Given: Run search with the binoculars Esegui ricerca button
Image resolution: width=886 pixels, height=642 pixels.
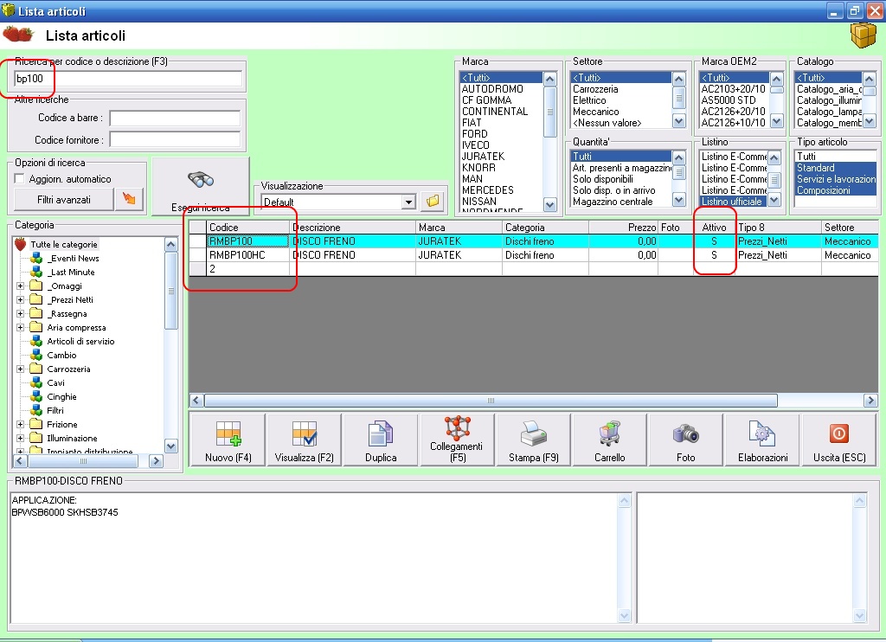Looking at the screenshot, I should click(x=201, y=187).
